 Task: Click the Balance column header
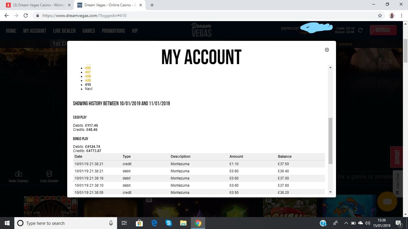click(x=285, y=157)
